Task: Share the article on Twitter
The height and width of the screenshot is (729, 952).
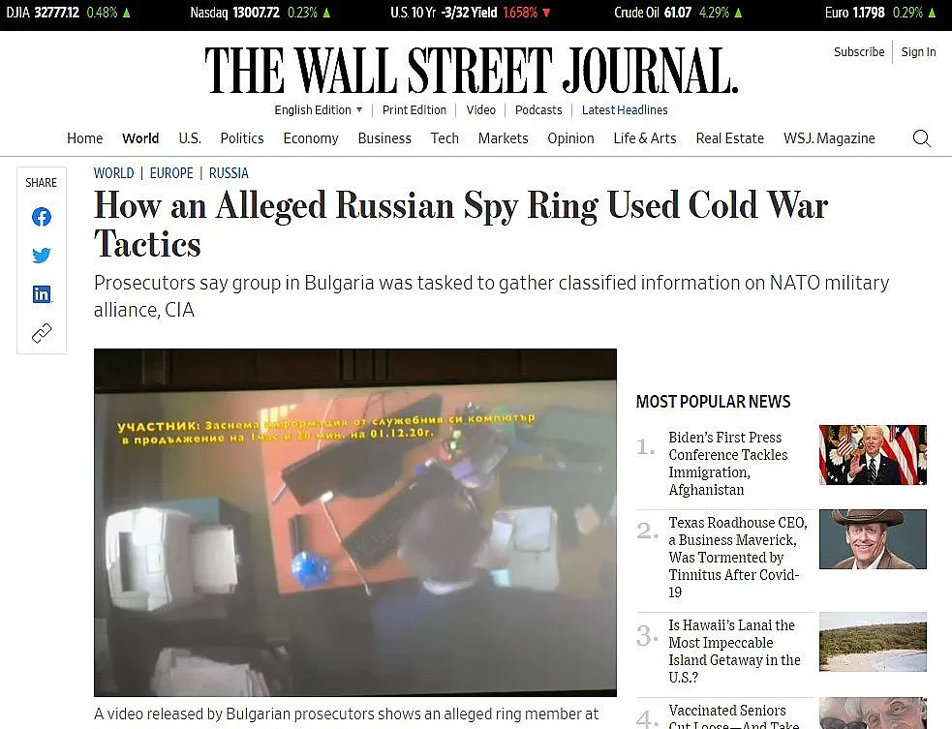Action: [42, 255]
